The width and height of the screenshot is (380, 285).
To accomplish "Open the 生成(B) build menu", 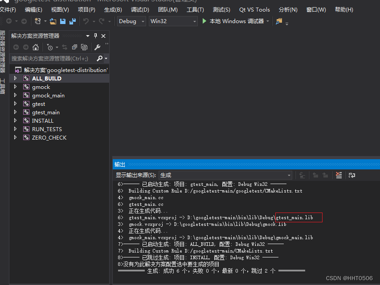I will (113, 10).
